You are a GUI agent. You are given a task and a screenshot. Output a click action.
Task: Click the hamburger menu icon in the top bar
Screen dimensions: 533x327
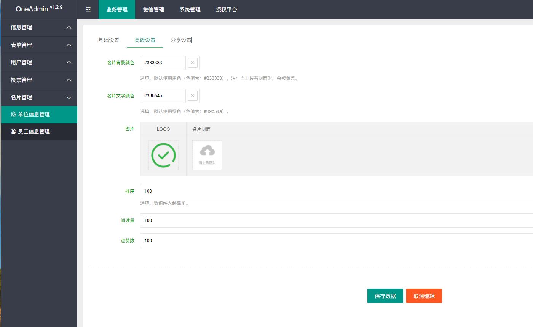(88, 10)
